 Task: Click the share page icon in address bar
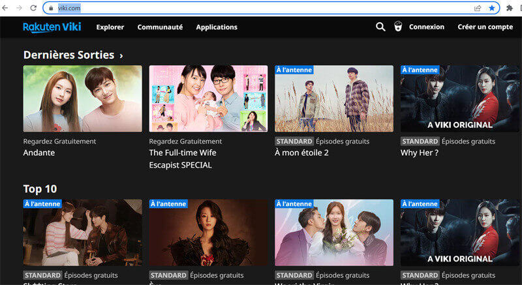pyautogui.click(x=478, y=8)
